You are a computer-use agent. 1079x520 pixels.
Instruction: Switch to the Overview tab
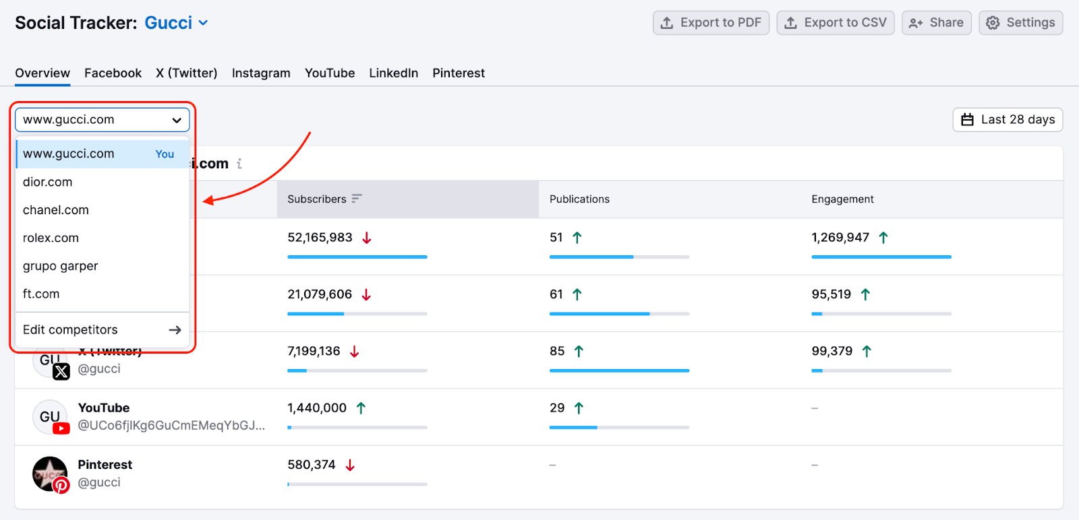tap(42, 73)
